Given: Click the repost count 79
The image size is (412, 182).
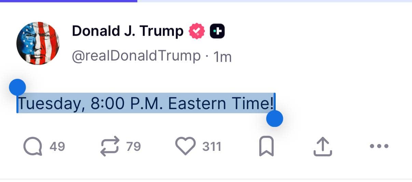Looking at the screenshot, I should (133, 147).
